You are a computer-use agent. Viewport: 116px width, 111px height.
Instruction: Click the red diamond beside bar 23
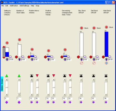point(103,57)
